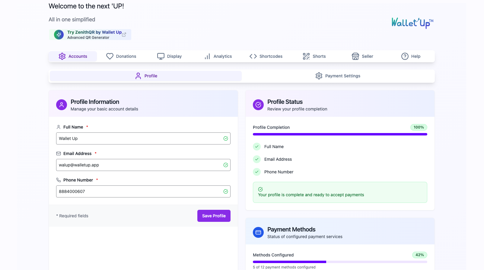The width and height of the screenshot is (484, 270).
Task: Click the Shortcodes angle brackets icon
Action: [253, 56]
